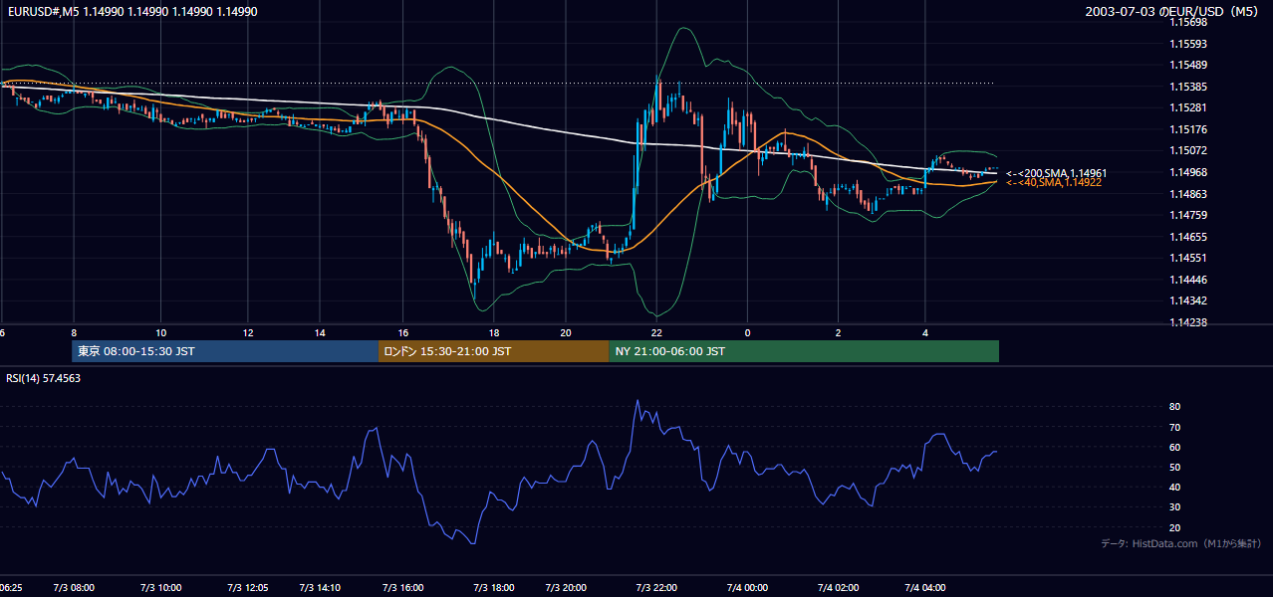
Task: Click the 7/3 10:00 time label
Action: point(160,588)
